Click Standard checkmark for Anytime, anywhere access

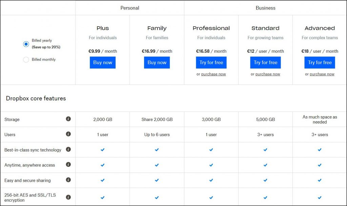265,165
